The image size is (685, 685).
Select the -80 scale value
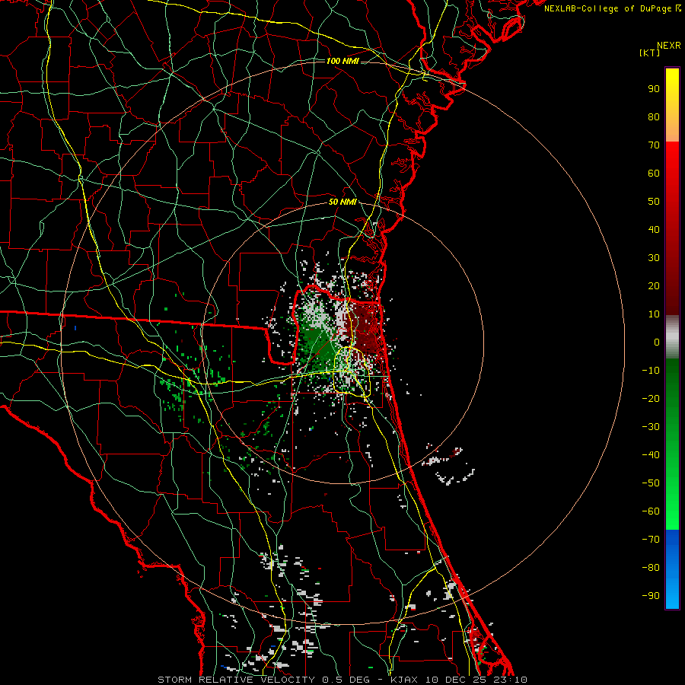(651, 568)
